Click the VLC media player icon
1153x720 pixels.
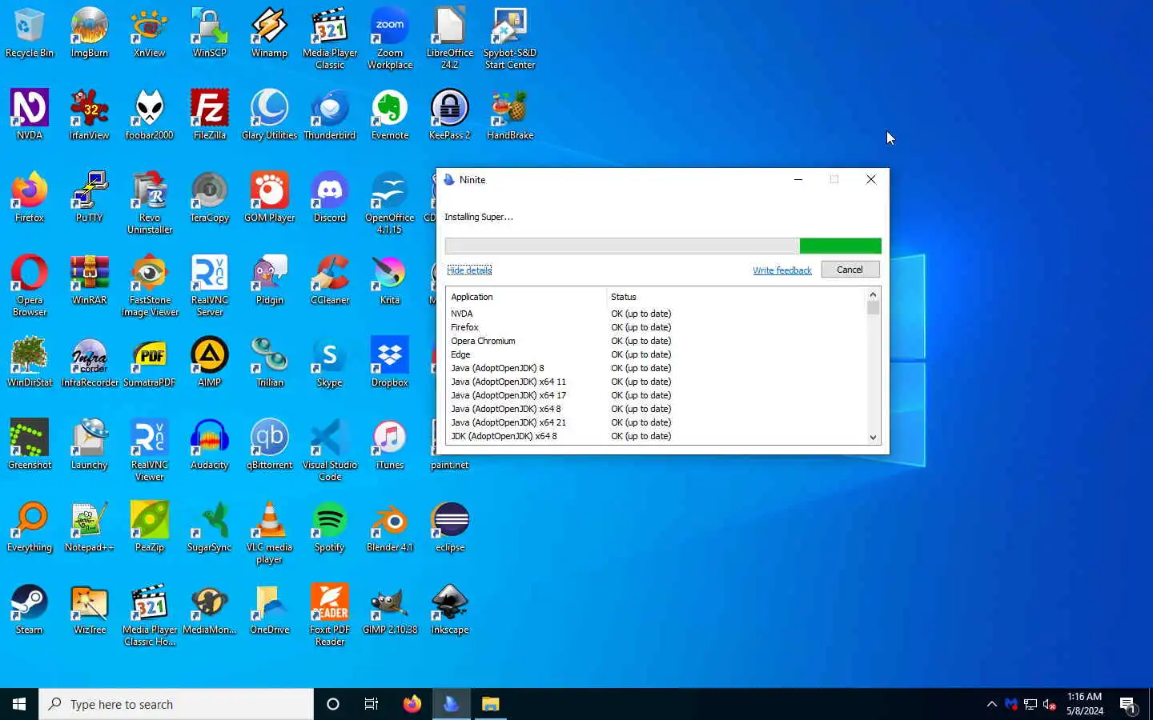pyautogui.click(x=270, y=532)
